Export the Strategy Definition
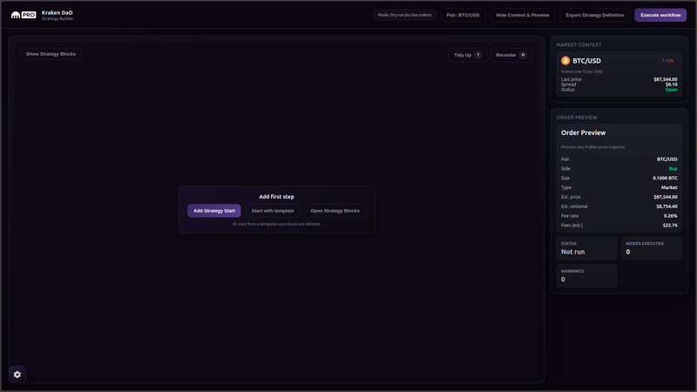The height and width of the screenshot is (392, 697). click(x=594, y=15)
